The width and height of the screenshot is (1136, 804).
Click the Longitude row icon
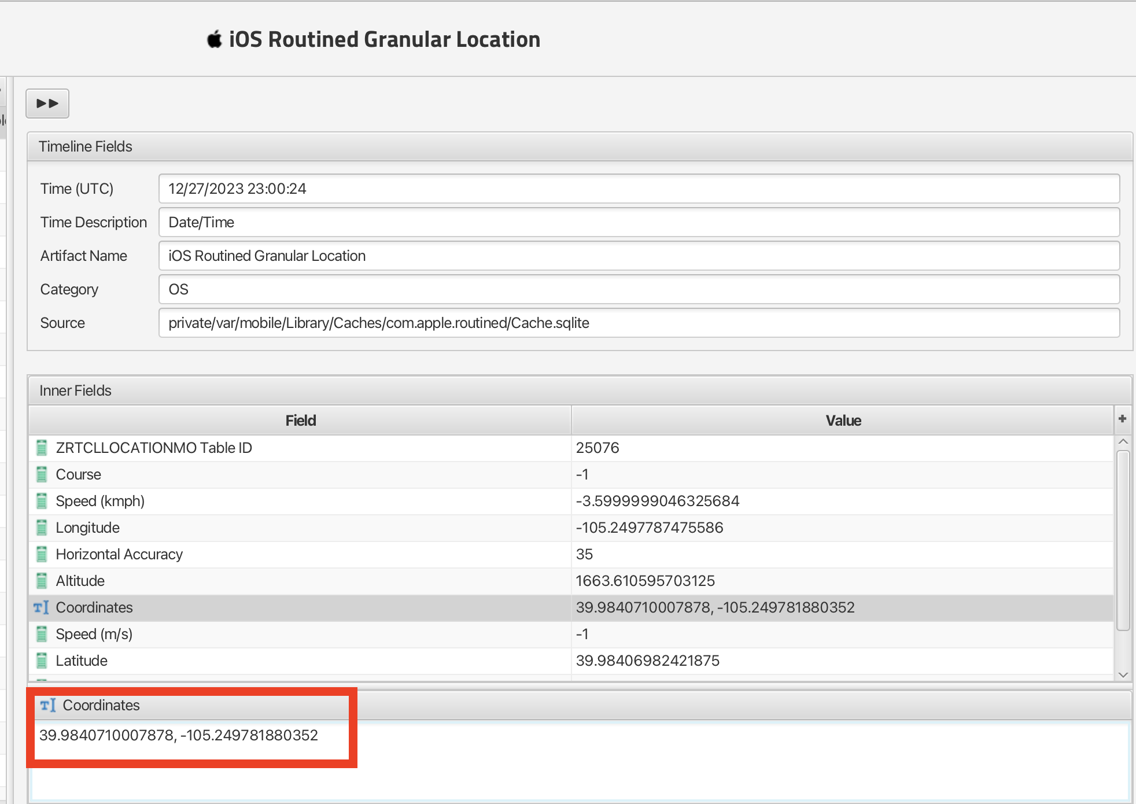click(x=42, y=528)
